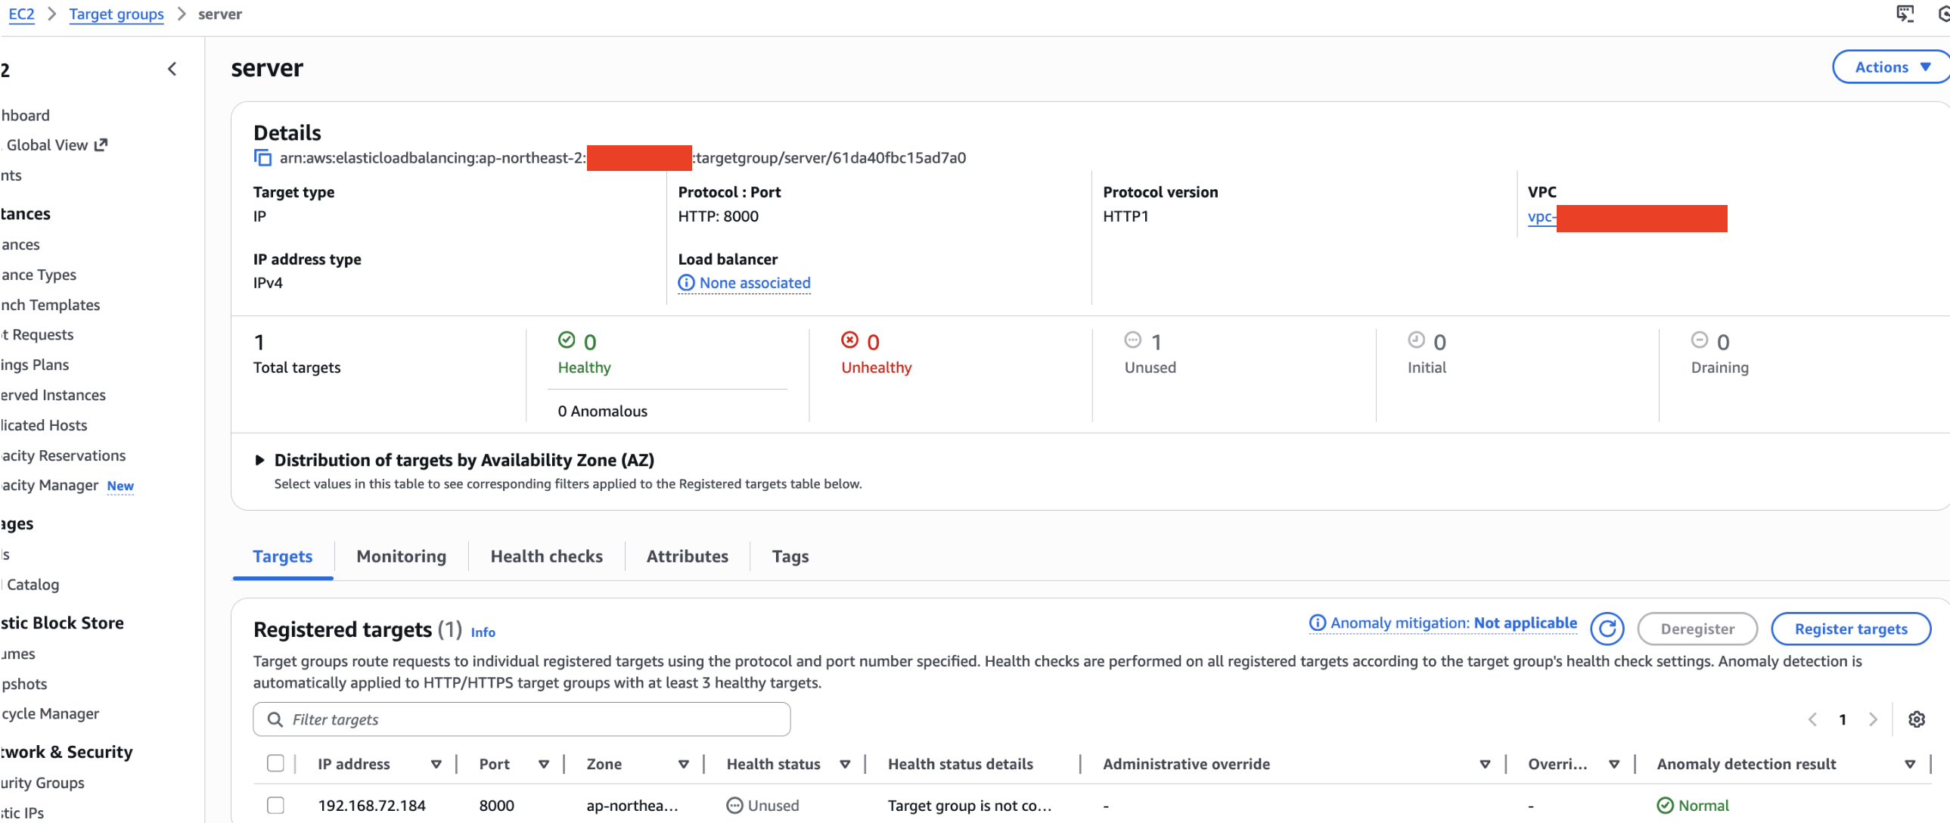
Task: Expand Distribution of targets by Availability Zone
Action: pyautogui.click(x=259, y=460)
